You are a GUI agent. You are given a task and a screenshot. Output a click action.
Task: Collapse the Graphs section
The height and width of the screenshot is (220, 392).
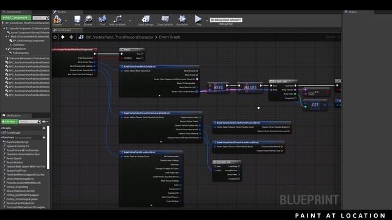2,128
